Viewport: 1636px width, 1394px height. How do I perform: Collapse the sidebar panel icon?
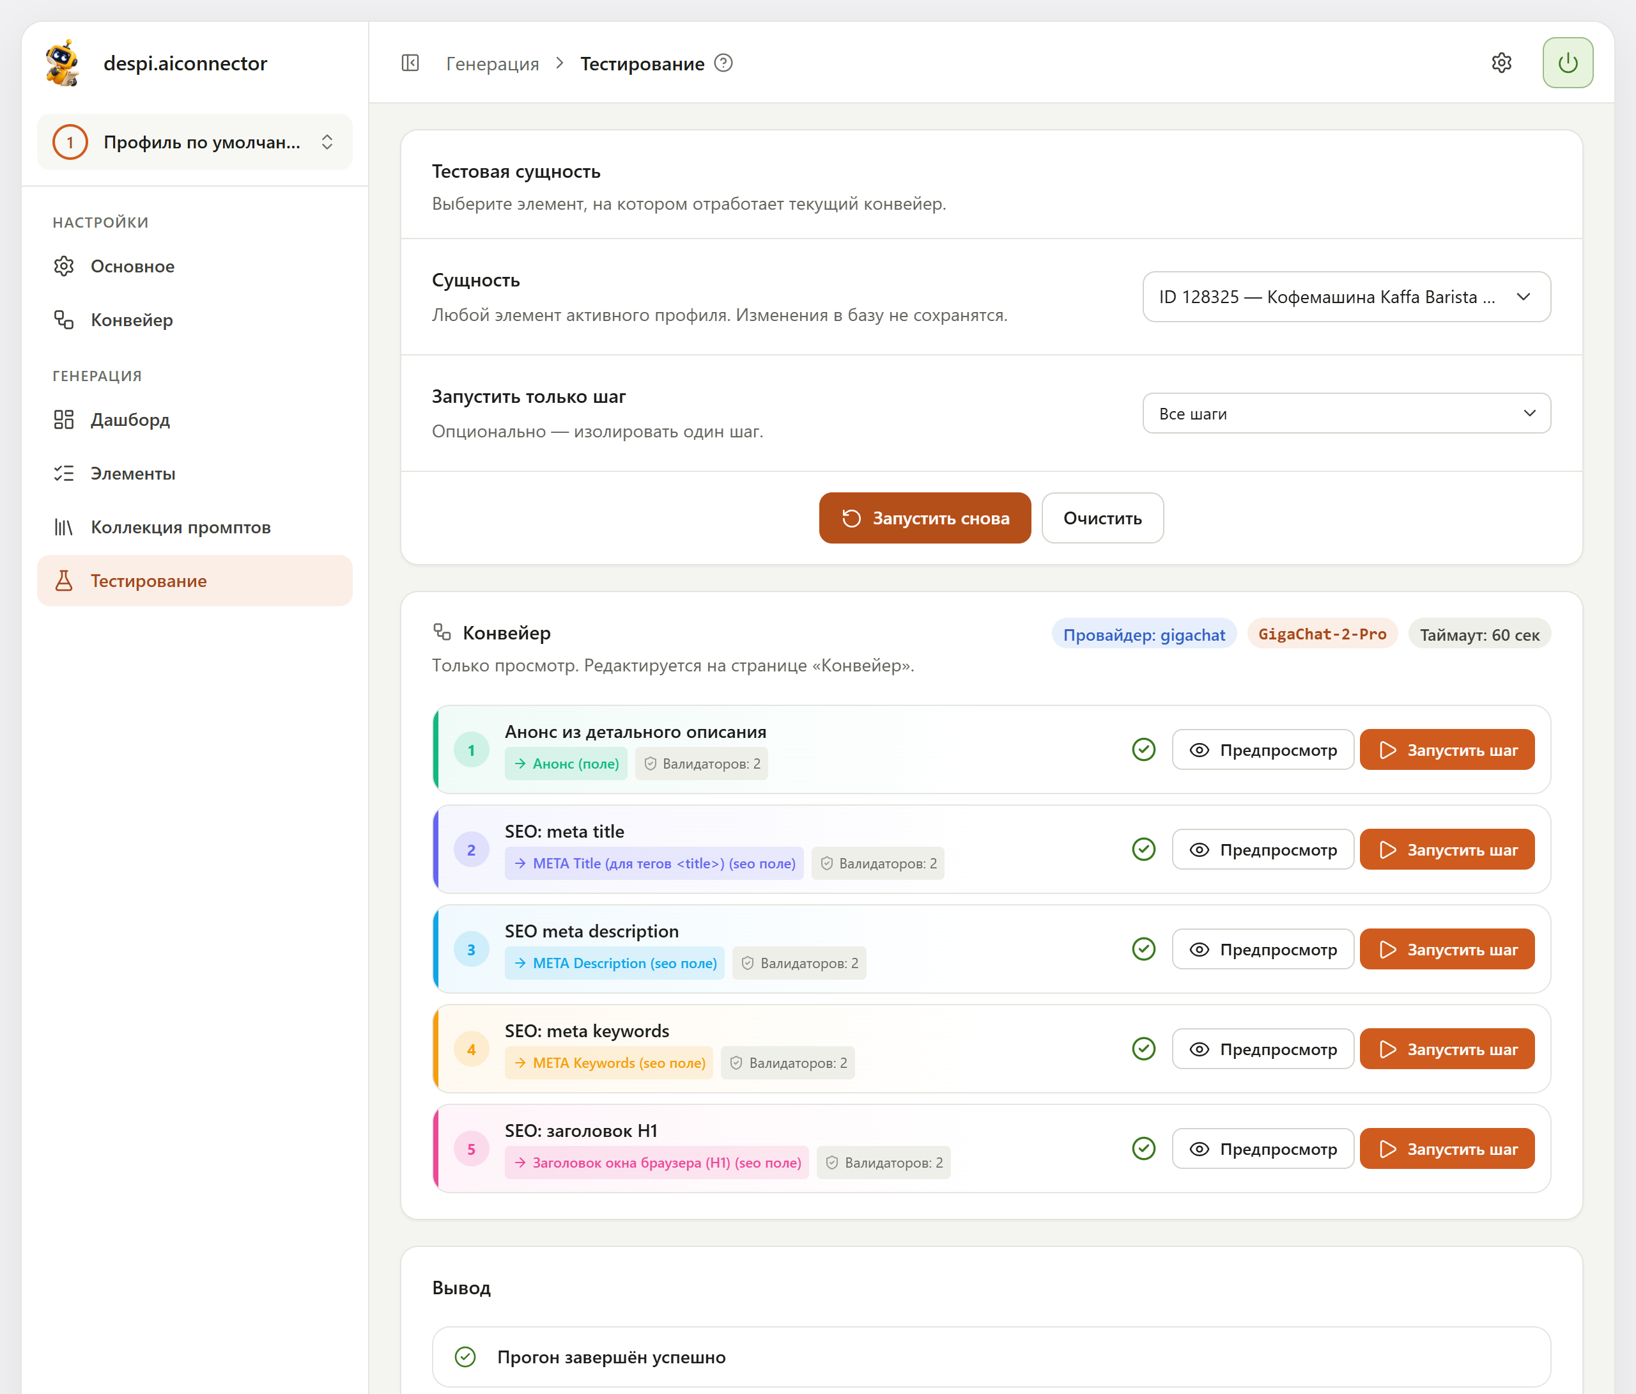[x=410, y=63]
